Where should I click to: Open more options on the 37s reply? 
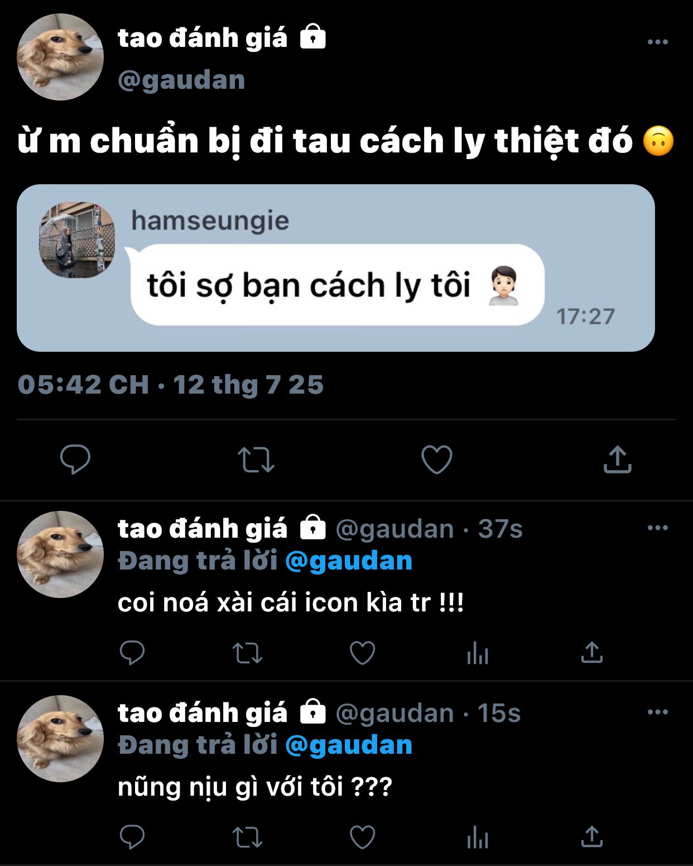point(658,528)
